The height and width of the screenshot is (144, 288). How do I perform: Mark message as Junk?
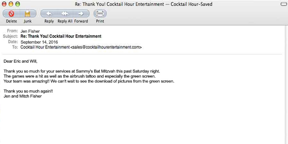pyautogui.click(x=28, y=14)
